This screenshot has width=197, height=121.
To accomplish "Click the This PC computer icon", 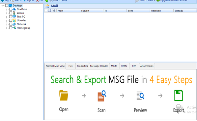I will point(14,17).
